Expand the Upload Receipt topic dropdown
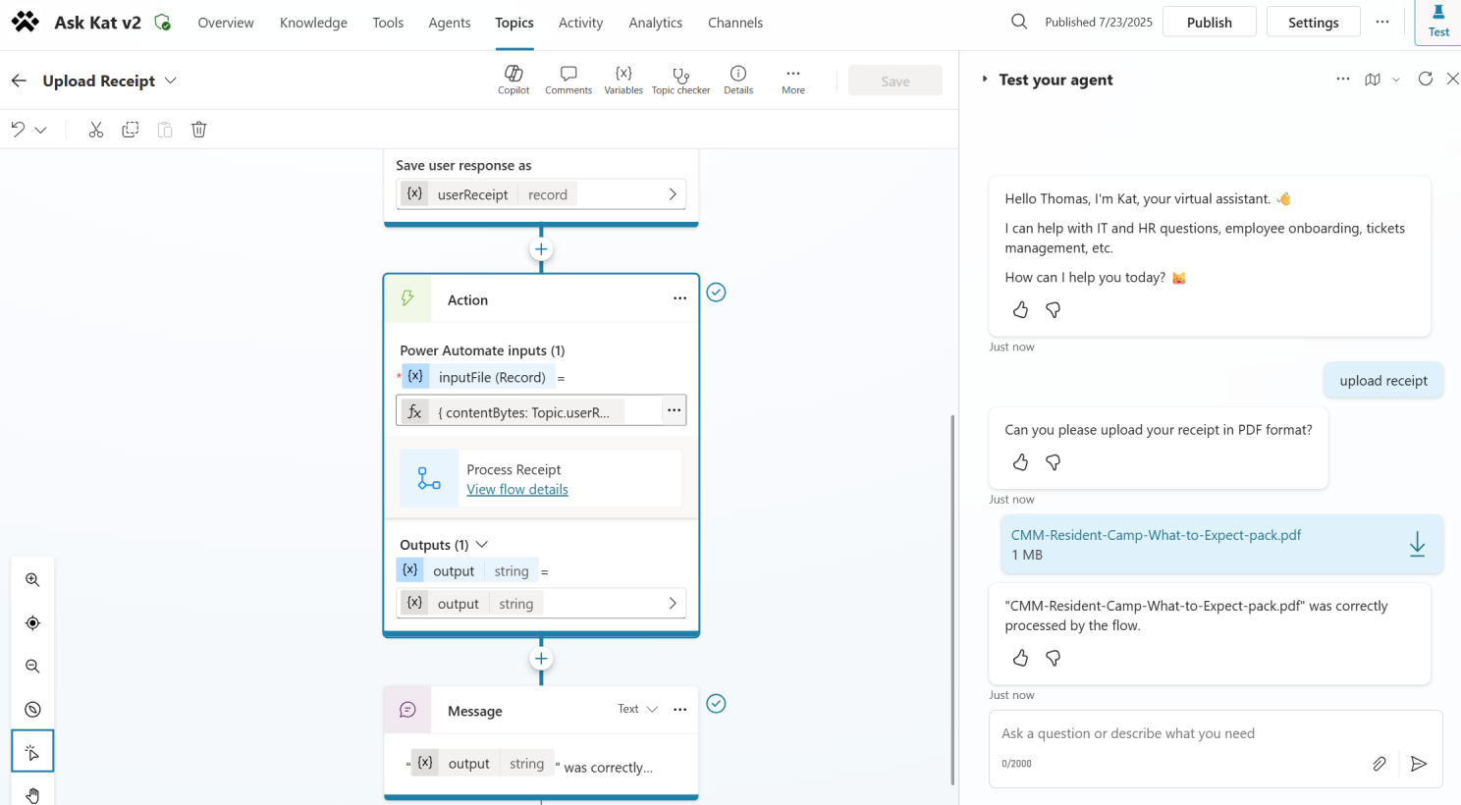The height and width of the screenshot is (805, 1461). click(171, 80)
